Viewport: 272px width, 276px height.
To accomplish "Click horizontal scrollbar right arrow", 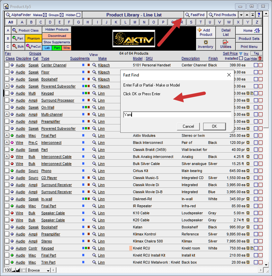I will 261,270.
